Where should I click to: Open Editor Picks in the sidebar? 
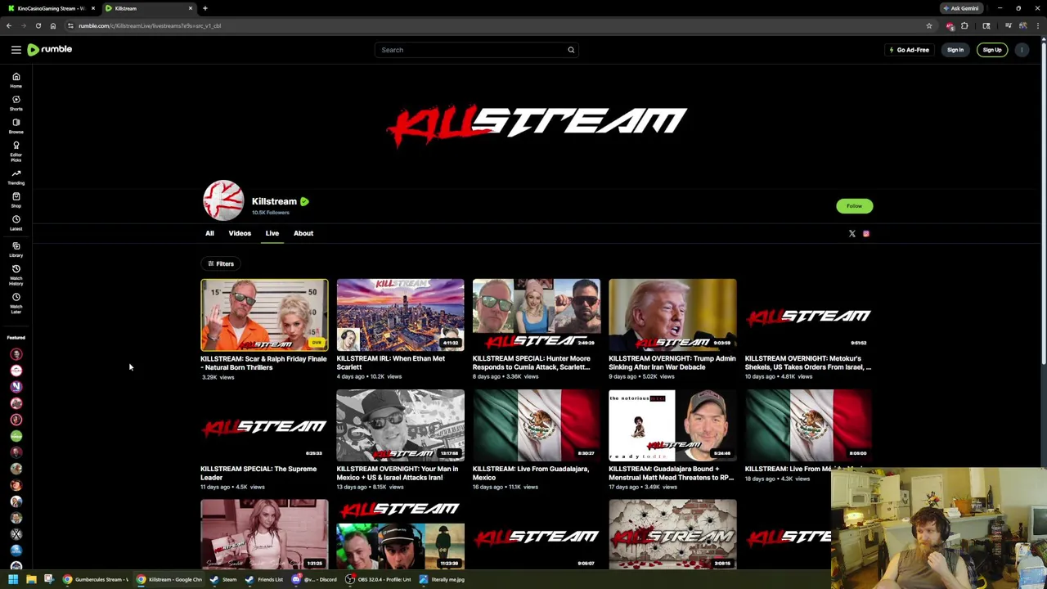(16, 151)
